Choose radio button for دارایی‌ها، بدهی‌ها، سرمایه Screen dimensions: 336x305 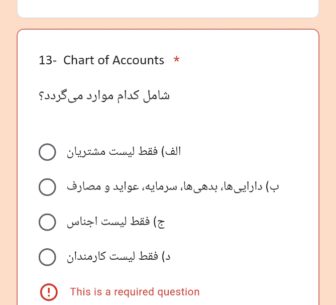click(x=47, y=187)
